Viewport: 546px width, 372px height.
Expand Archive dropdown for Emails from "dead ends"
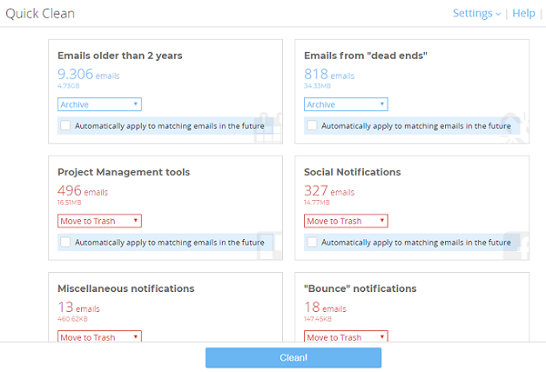tap(346, 105)
